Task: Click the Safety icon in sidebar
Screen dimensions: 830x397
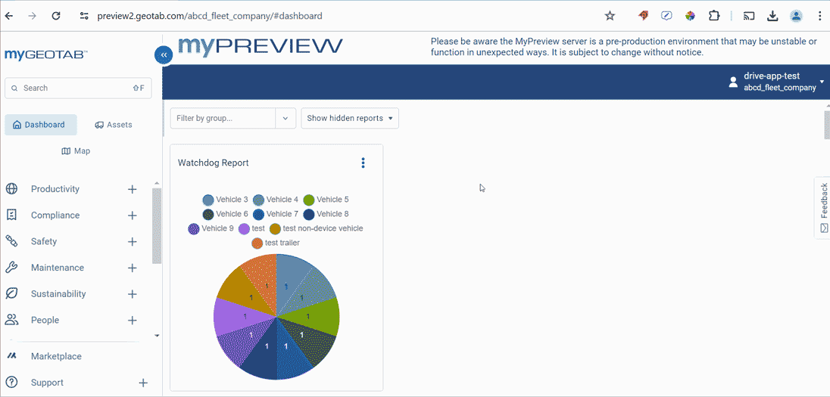Action: pyautogui.click(x=11, y=241)
